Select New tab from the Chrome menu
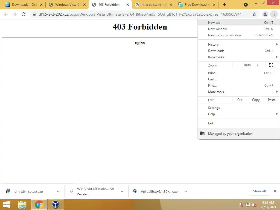 click(239, 23)
